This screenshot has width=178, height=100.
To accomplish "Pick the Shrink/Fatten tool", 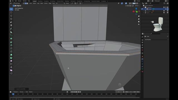I will (11, 67).
